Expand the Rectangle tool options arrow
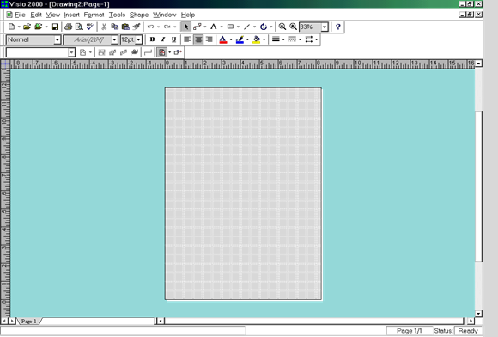 238,27
